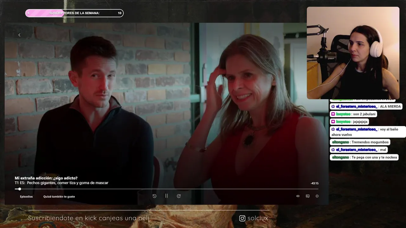Click the back arrow in video player

pyautogui.click(x=19, y=35)
